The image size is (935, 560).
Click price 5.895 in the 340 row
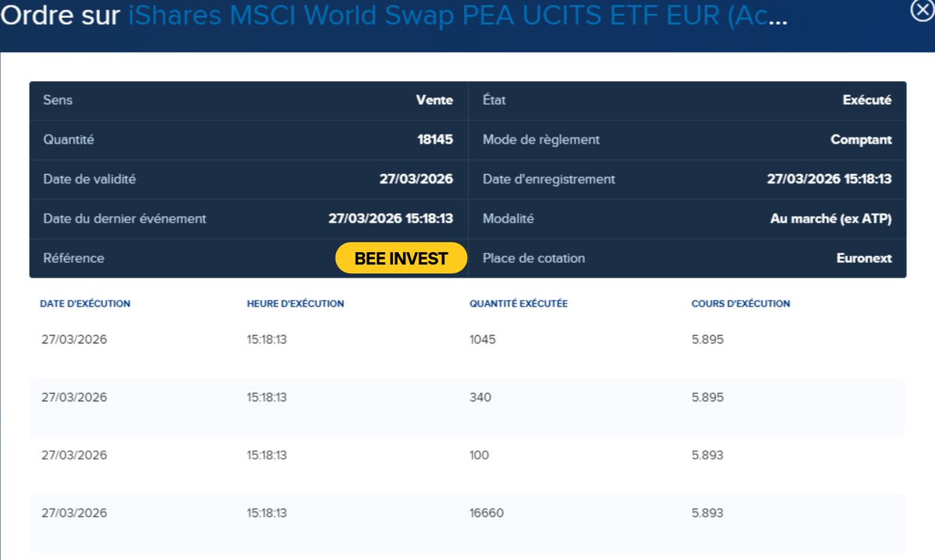coord(707,397)
